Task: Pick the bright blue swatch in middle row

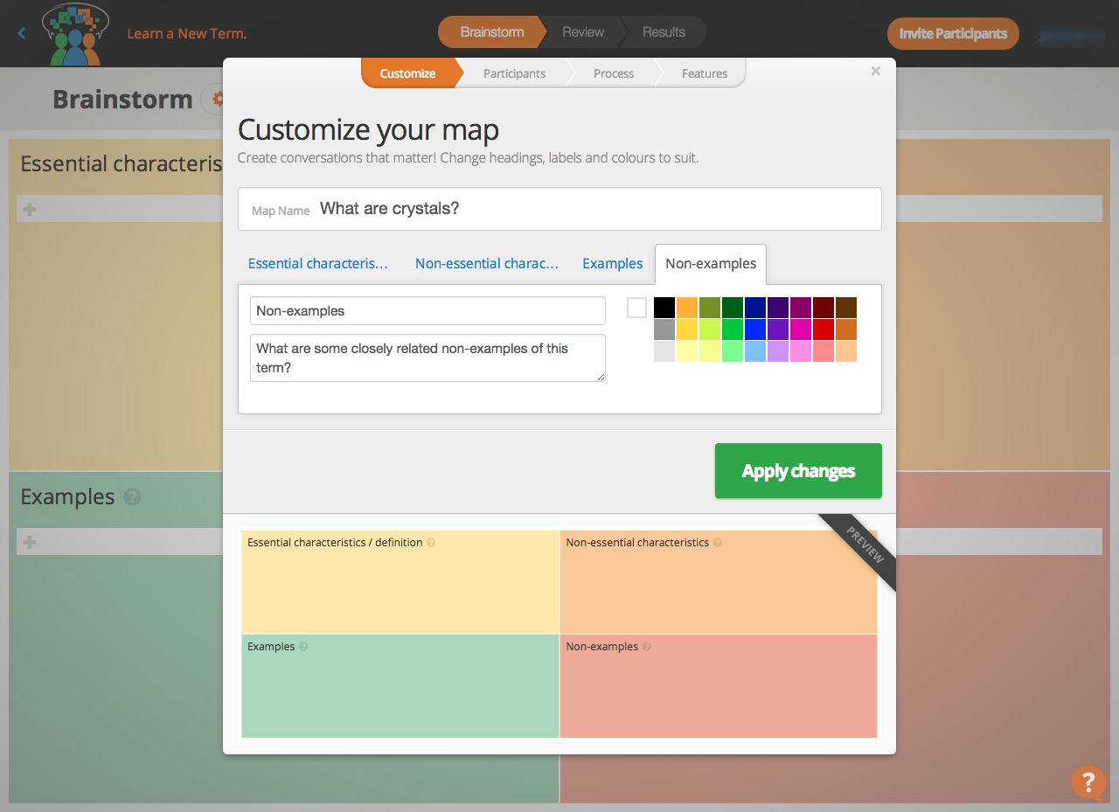Action: pos(755,330)
